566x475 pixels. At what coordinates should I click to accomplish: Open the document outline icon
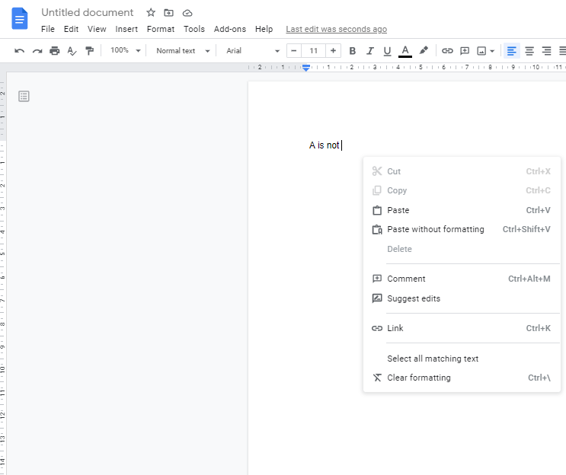coord(24,96)
